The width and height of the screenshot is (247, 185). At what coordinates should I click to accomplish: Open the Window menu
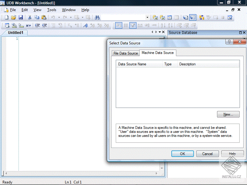click(x=69, y=10)
